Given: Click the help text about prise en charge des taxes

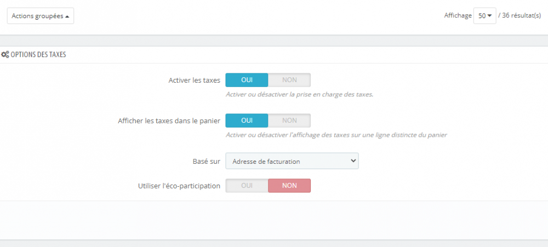Looking at the screenshot, I should 299,94.
